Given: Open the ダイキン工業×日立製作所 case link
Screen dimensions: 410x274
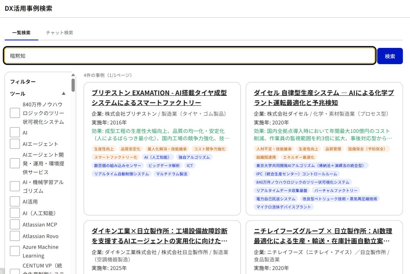Looking at the screenshot, I should click(x=160, y=236).
